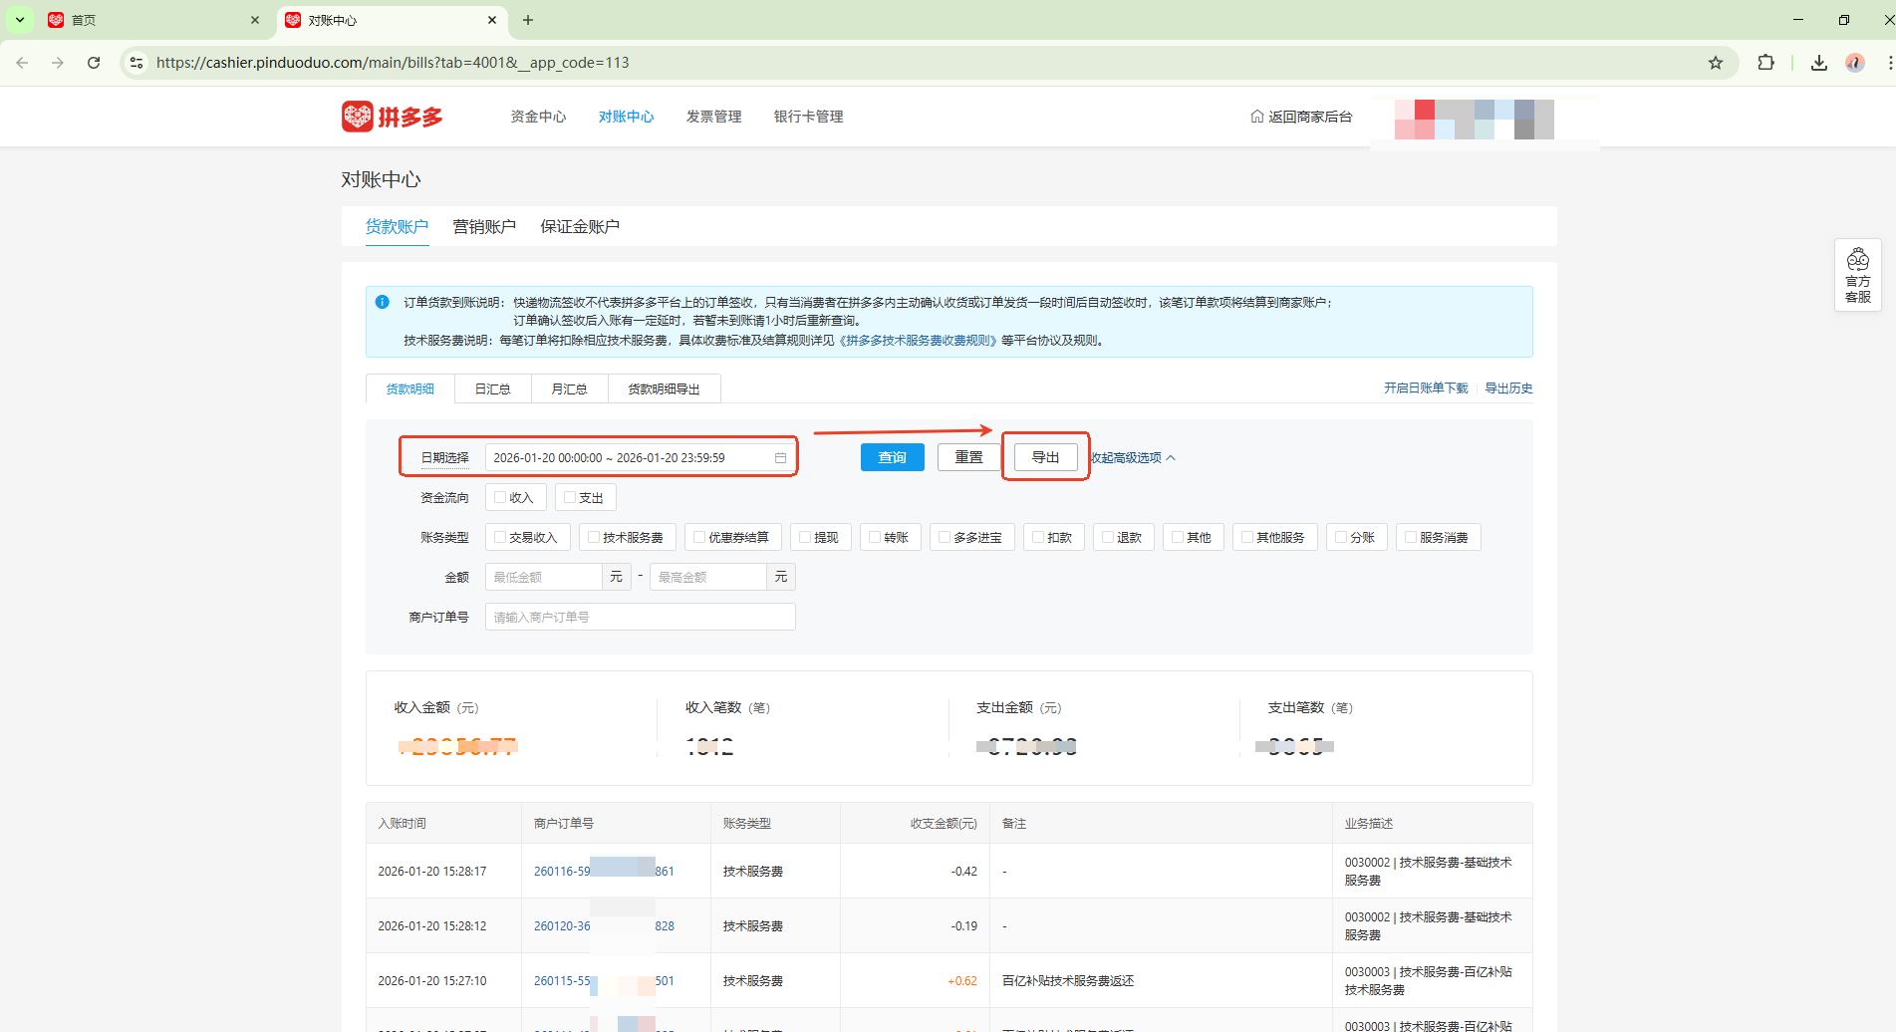Click the info icon in the notice banner
The height and width of the screenshot is (1032, 1896).
(382, 302)
